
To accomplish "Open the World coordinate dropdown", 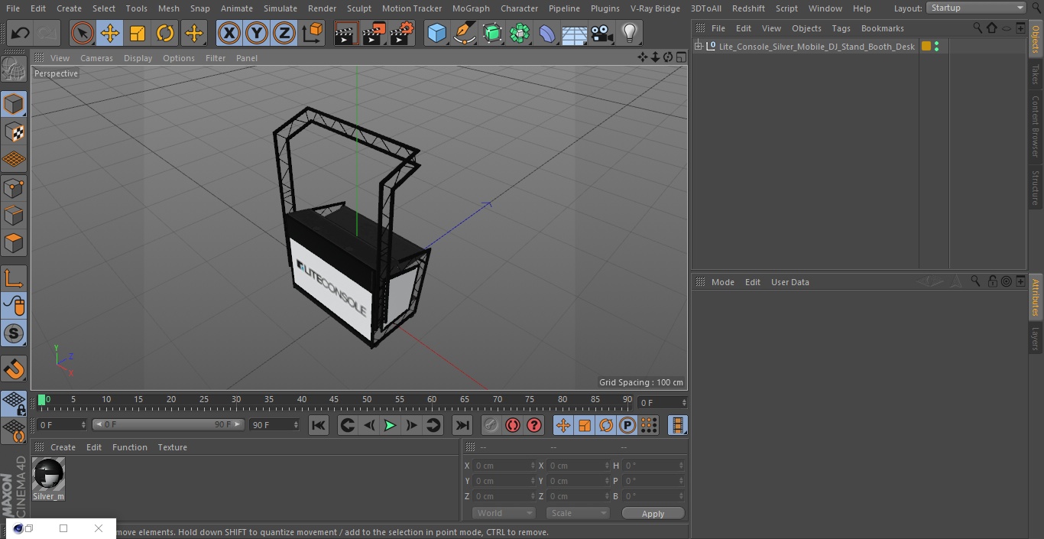I will coord(504,513).
